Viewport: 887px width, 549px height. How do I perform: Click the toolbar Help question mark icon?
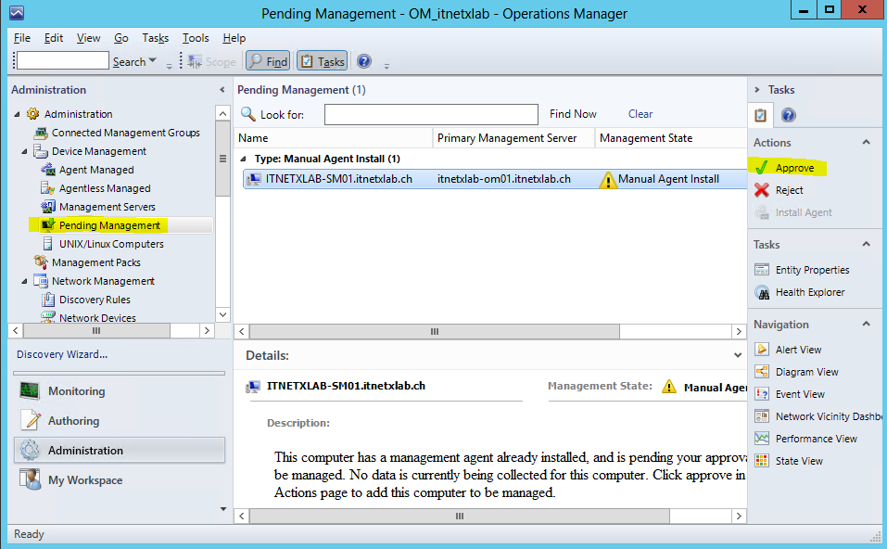pos(364,61)
